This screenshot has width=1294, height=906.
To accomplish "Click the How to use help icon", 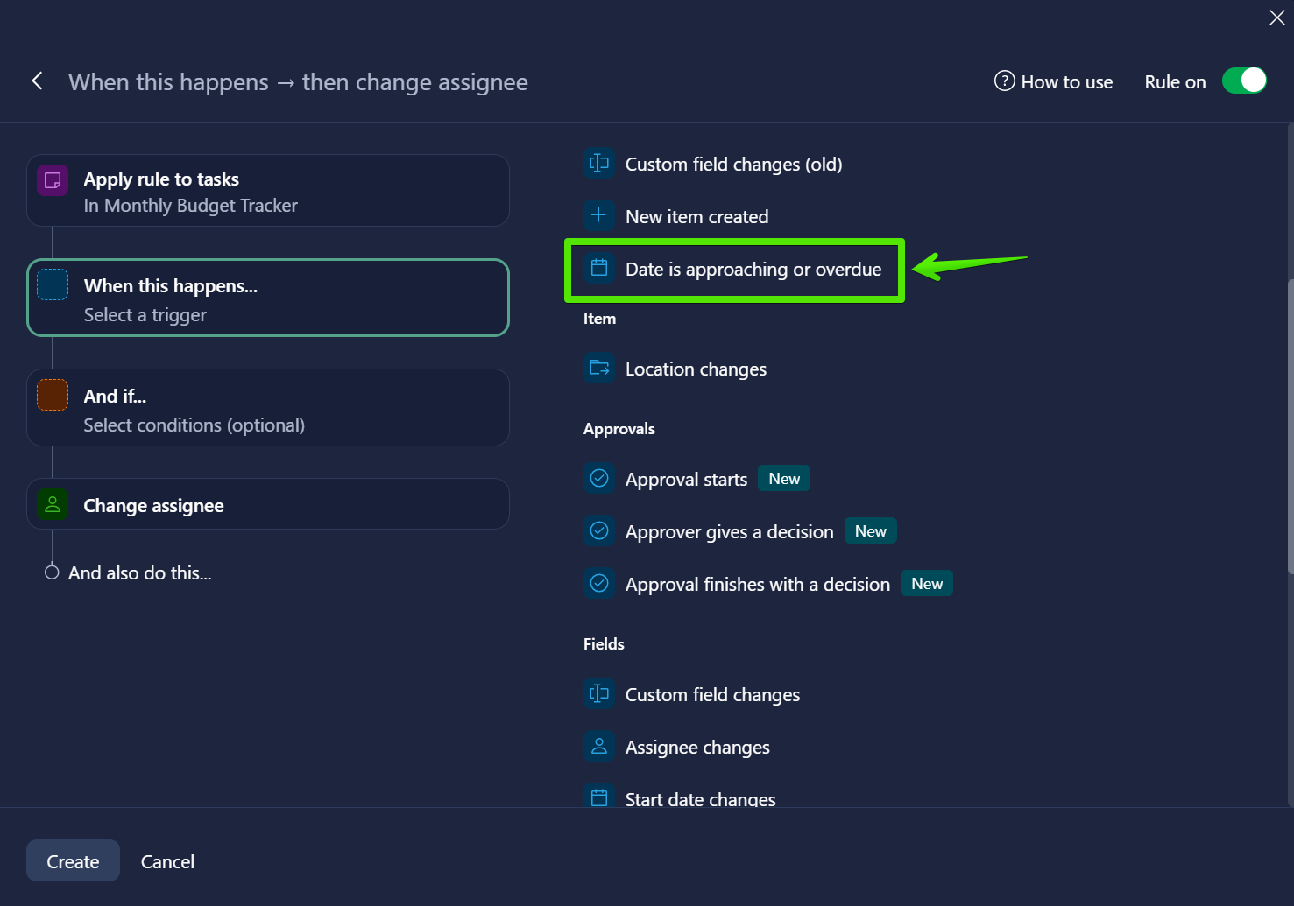I will (x=1004, y=81).
